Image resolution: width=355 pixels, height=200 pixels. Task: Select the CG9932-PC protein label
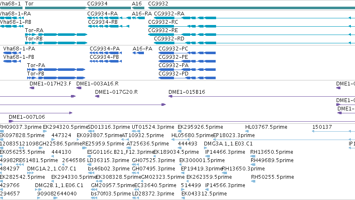174,49
